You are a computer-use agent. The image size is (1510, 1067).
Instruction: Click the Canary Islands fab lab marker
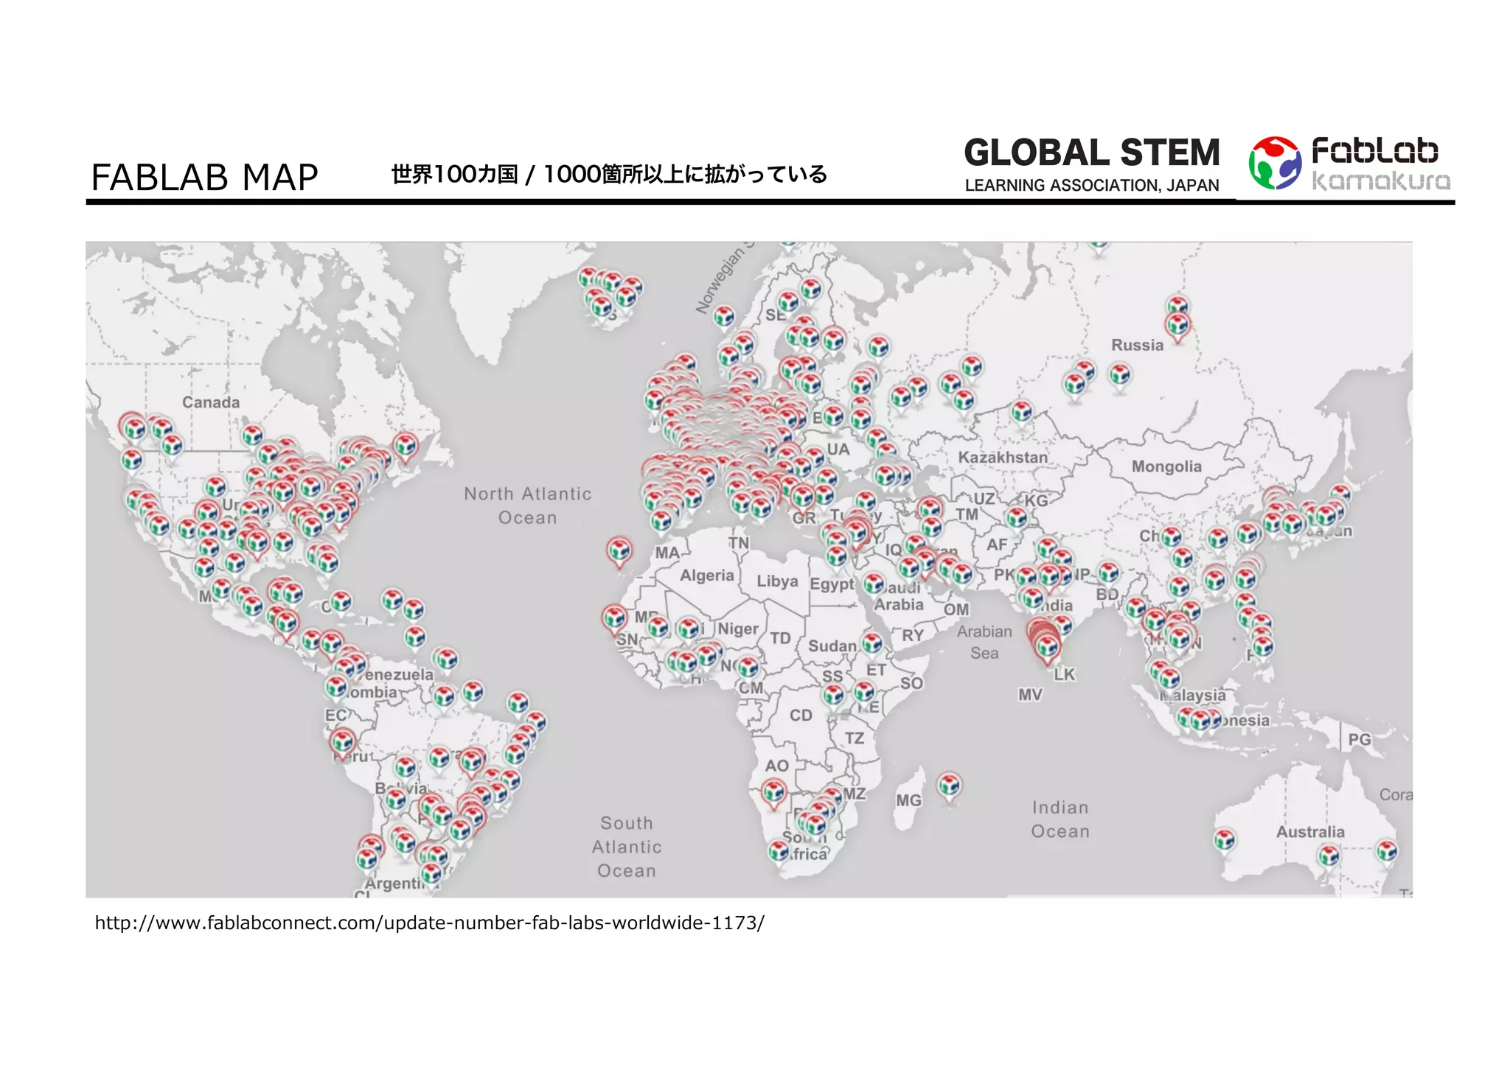[619, 552]
